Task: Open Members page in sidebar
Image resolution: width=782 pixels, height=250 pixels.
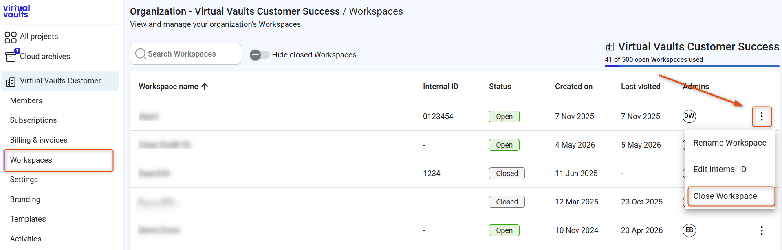Action: [x=26, y=100]
